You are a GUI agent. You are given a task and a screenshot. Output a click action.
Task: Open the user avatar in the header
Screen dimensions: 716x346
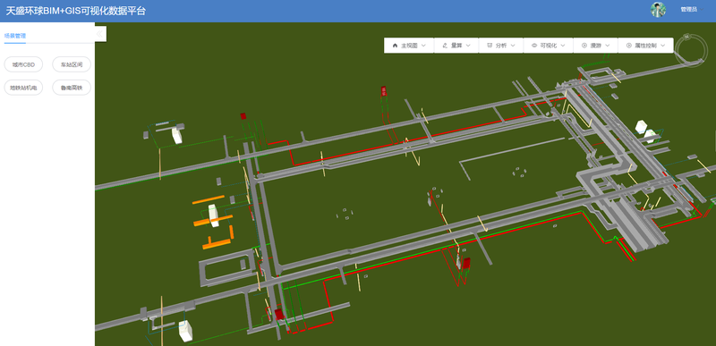658,10
